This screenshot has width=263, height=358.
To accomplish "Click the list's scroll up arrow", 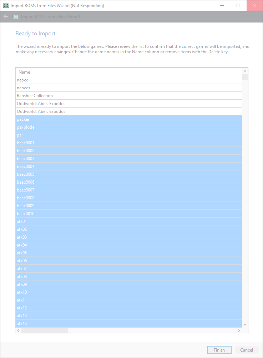I will (x=245, y=71).
